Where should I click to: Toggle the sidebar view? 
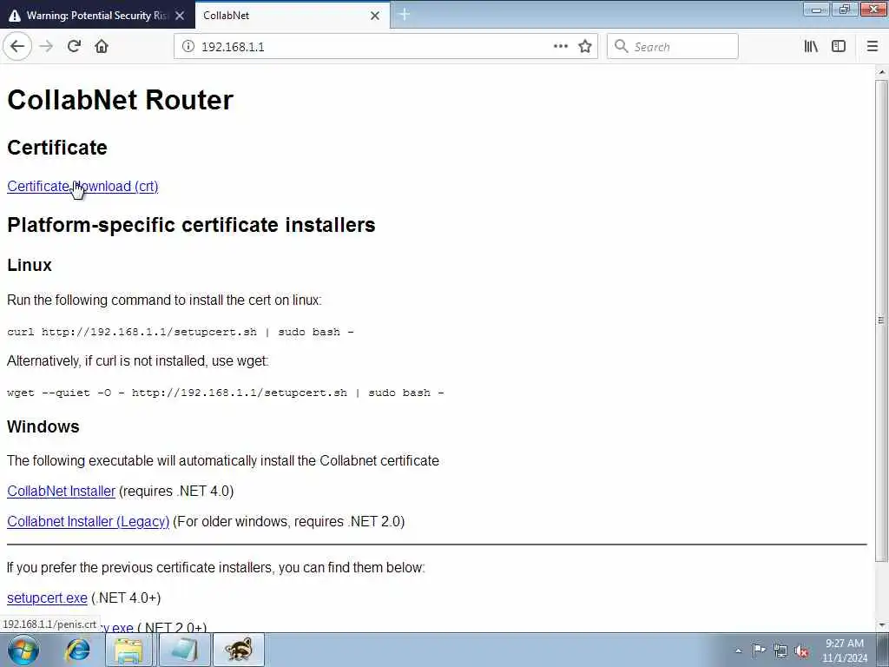click(x=839, y=46)
